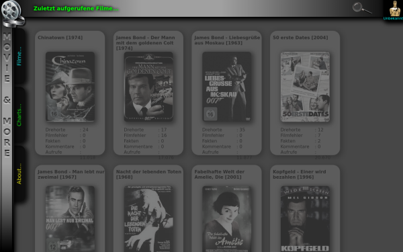Click Filmfehler : 16 on goldenen Colt card

pos(145,136)
